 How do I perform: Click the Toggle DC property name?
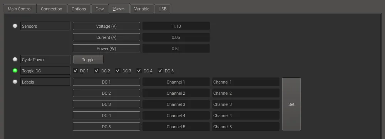pyautogui.click(x=45, y=71)
